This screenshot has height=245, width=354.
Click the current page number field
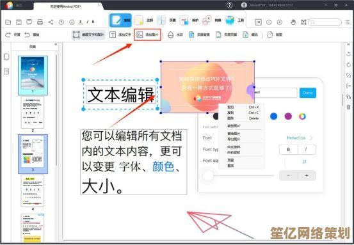pos(81,22)
